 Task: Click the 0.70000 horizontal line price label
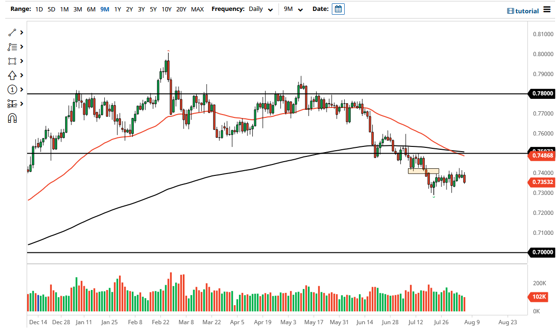pyautogui.click(x=542, y=252)
